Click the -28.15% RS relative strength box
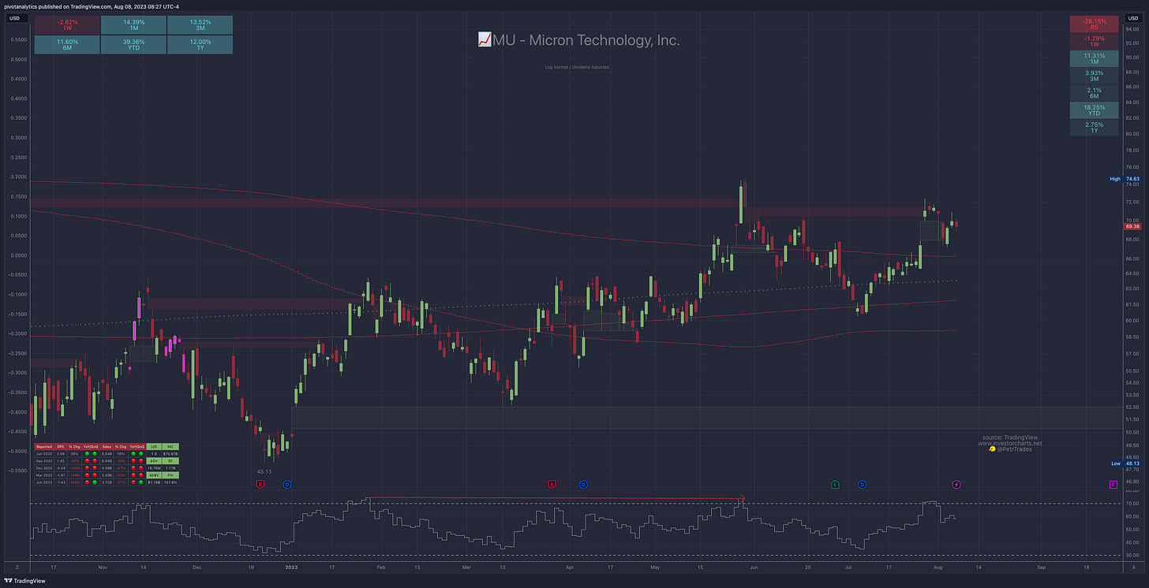This screenshot has height=588, width=1149. (1094, 24)
